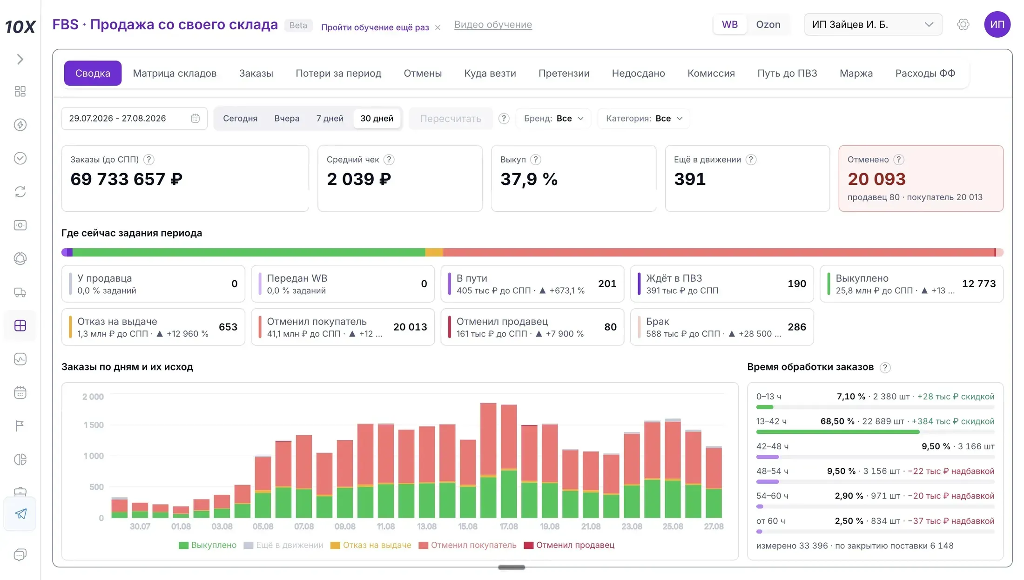Click the date range input field
Image resolution: width=1024 pixels, height=580 pixels.
click(x=134, y=118)
